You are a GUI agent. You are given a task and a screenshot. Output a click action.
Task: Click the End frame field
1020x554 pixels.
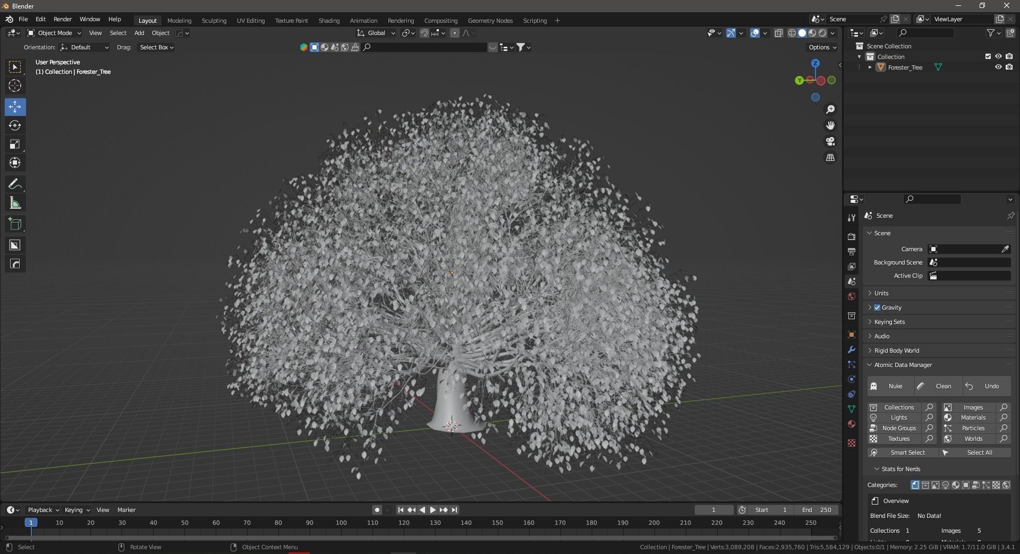tap(817, 510)
